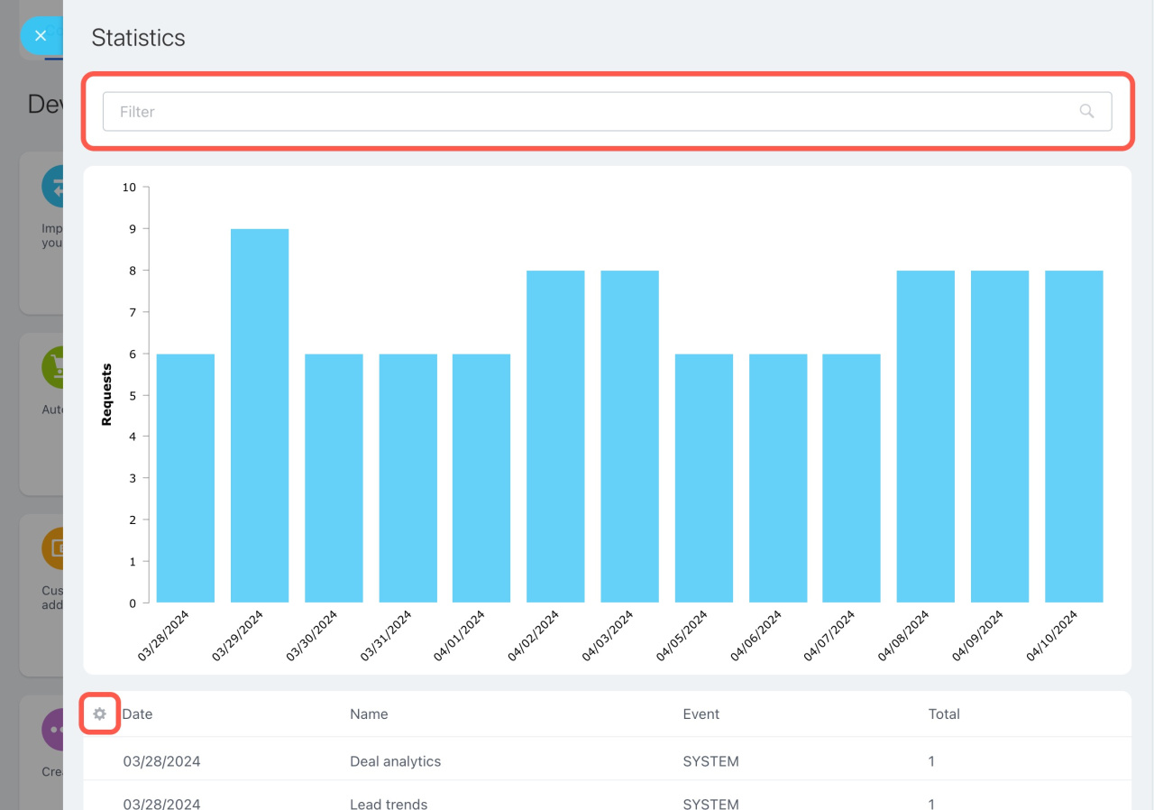Sort table by Name column header
Screen dimensions: 1154x810
369,713
